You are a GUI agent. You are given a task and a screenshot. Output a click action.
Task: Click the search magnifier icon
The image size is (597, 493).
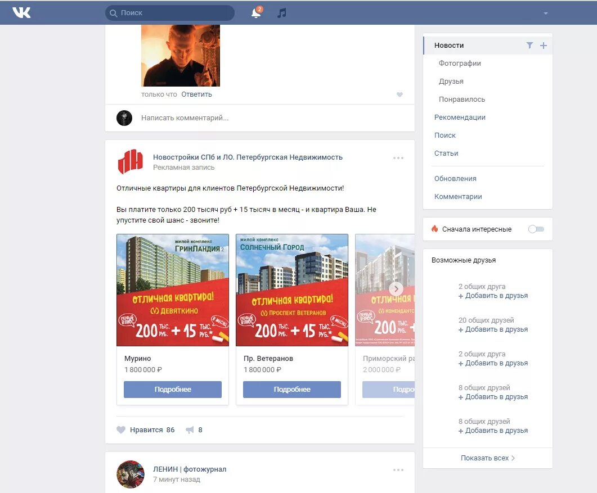[113, 13]
